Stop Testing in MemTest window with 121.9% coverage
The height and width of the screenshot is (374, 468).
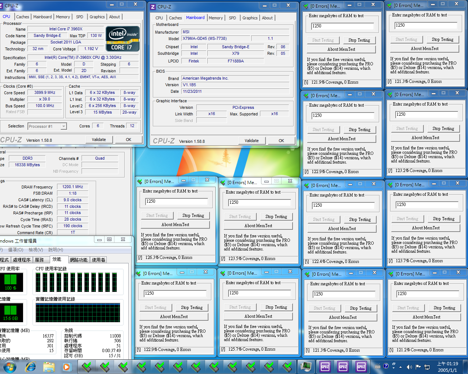359,40
